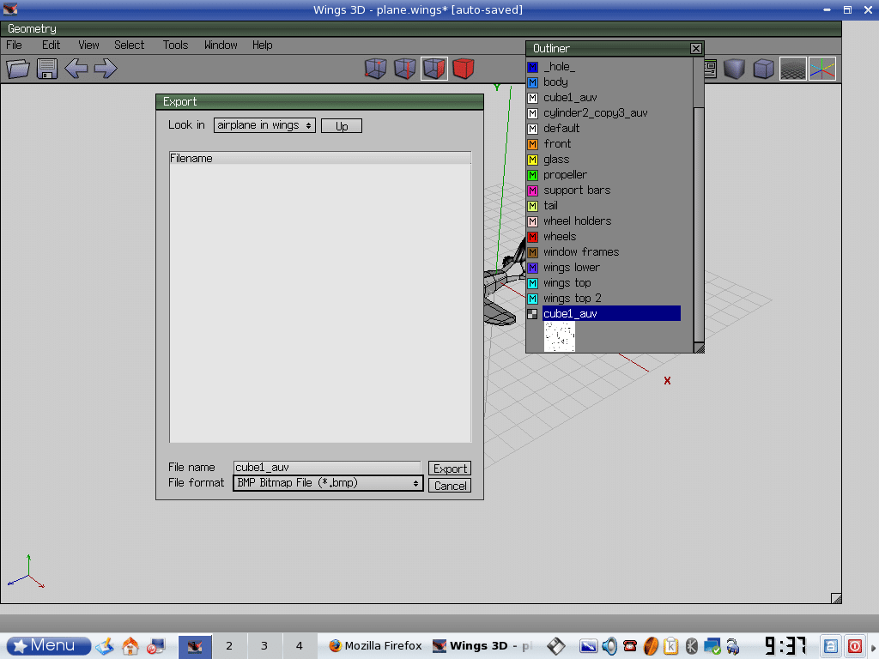Screen dimensions: 879x659
Task: Select body selection mode red cube
Action: 464,69
